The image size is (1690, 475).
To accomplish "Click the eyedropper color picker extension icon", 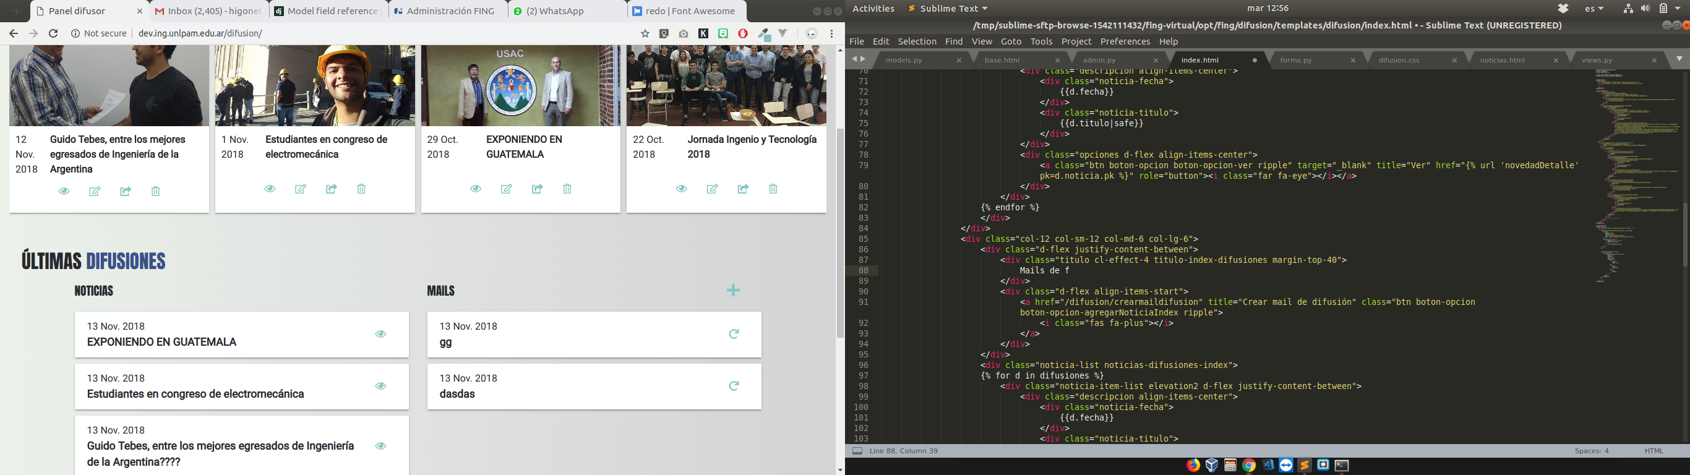I will click(763, 34).
